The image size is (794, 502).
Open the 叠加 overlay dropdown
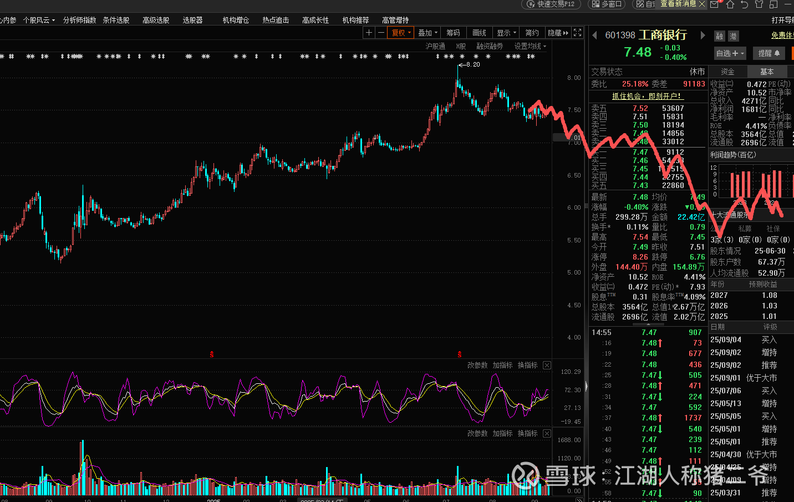427,33
